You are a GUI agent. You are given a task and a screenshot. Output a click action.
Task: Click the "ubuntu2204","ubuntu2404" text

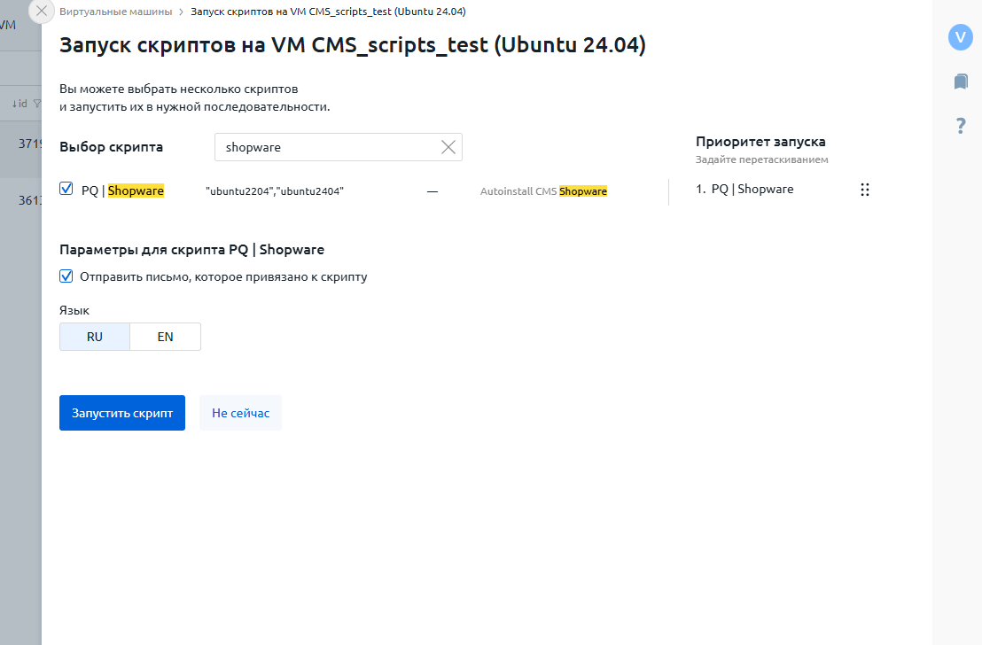pos(275,191)
